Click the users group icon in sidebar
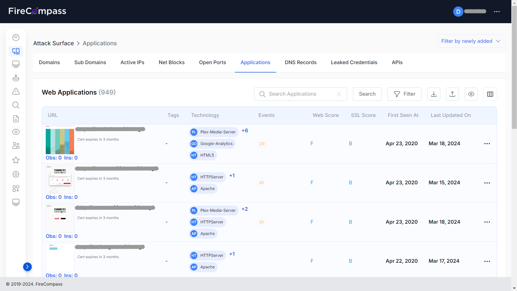This screenshot has width=517, height=291. (x=16, y=146)
